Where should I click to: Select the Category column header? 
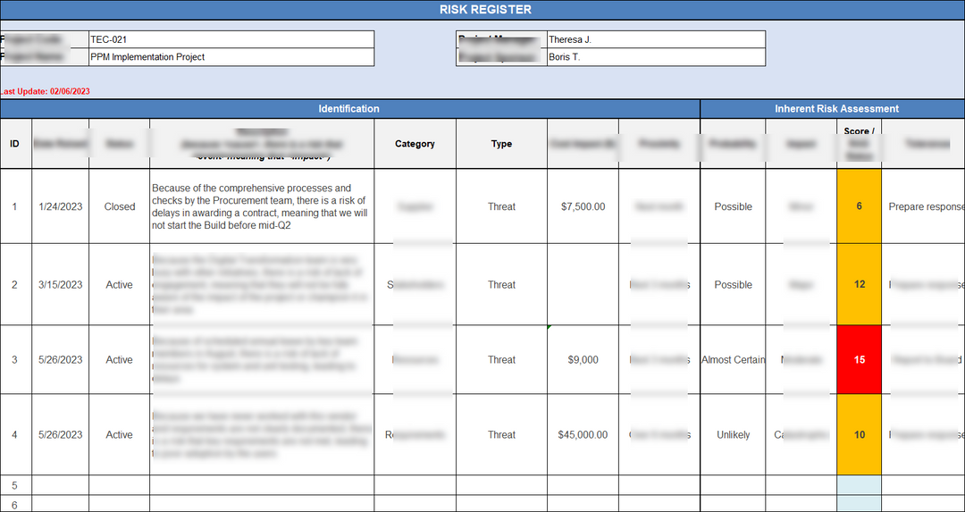415,144
